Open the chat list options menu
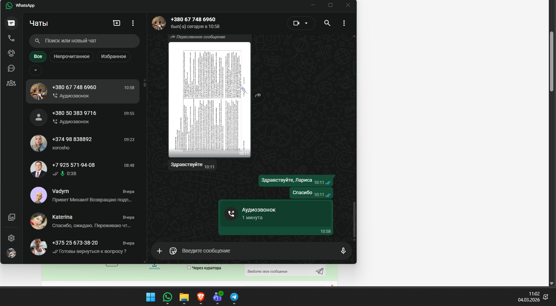 pyautogui.click(x=133, y=23)
